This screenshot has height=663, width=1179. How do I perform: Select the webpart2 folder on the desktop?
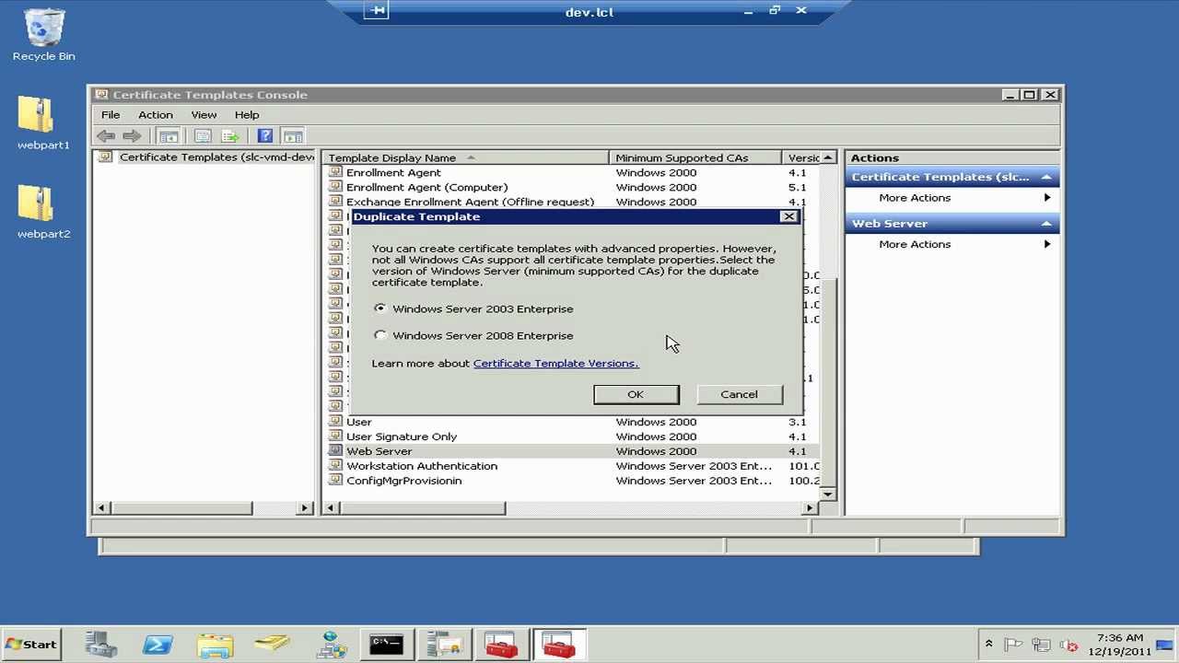[x=42, y=213]
